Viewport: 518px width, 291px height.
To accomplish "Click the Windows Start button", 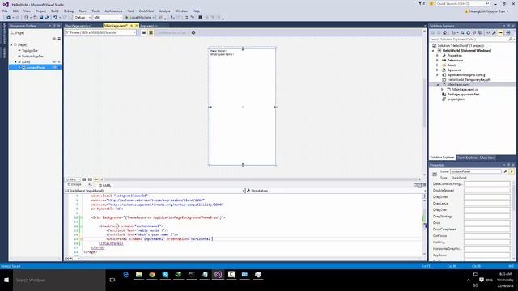I will pos(6,280).
